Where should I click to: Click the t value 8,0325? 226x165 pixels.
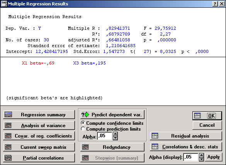pyautogui.click(x=168, y=51)
